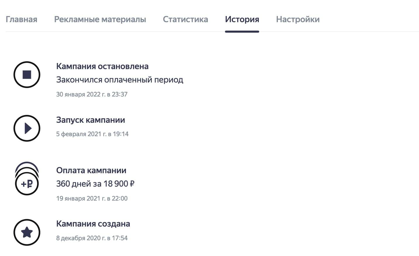Image resolution: width=419 pixels, height=256 pixels.
Task: Click the 19 января 2021 timestamp
Action: (92, 198)
